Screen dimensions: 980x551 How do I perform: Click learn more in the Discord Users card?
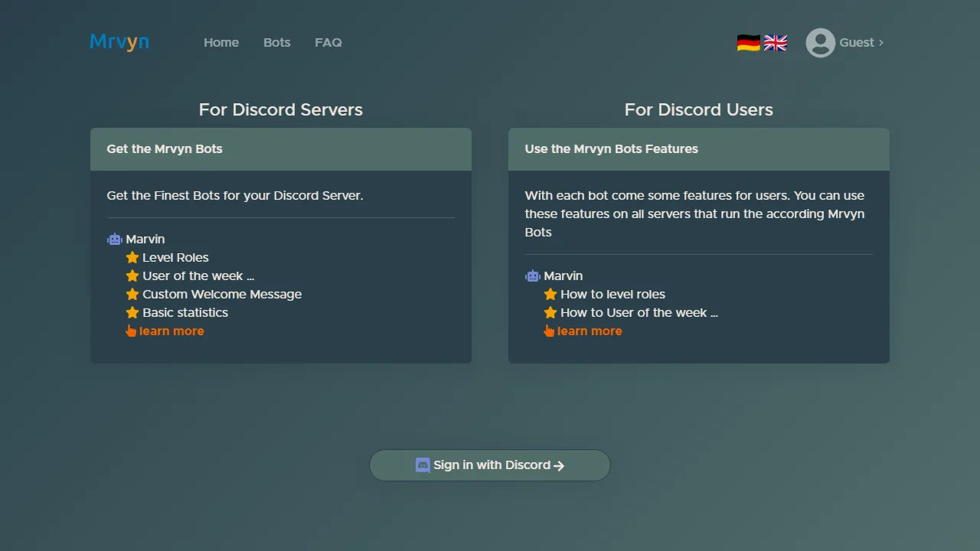[x=590, y=331]
